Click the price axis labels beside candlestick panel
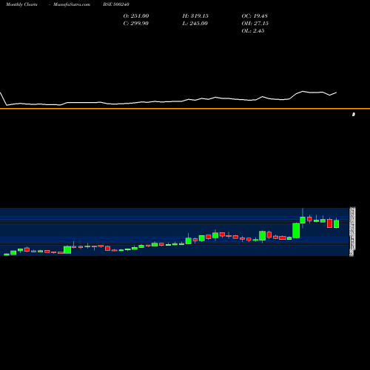The width and height of the screenshot is (370, 370). [352, 232]
